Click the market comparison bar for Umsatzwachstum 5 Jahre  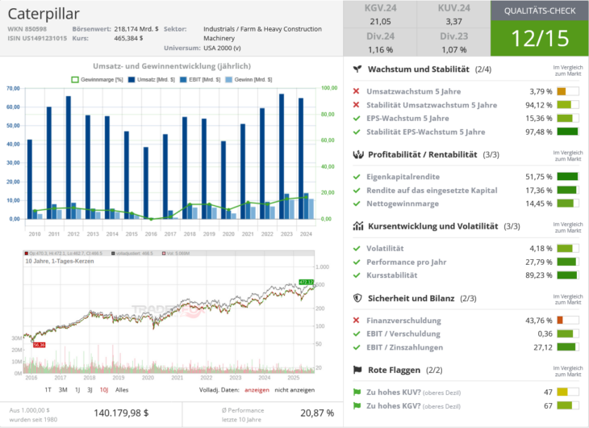567,91
